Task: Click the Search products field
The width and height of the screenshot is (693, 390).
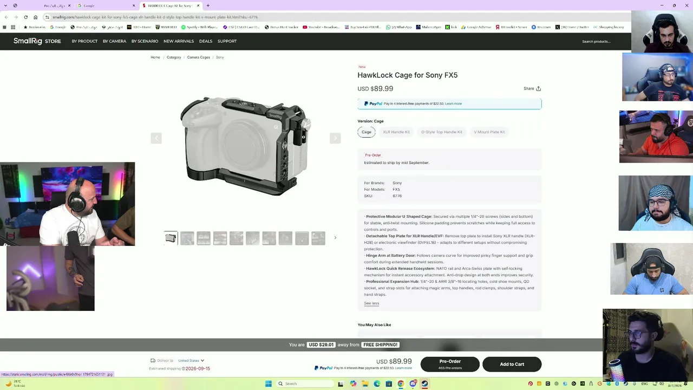Action: (596, 41)
